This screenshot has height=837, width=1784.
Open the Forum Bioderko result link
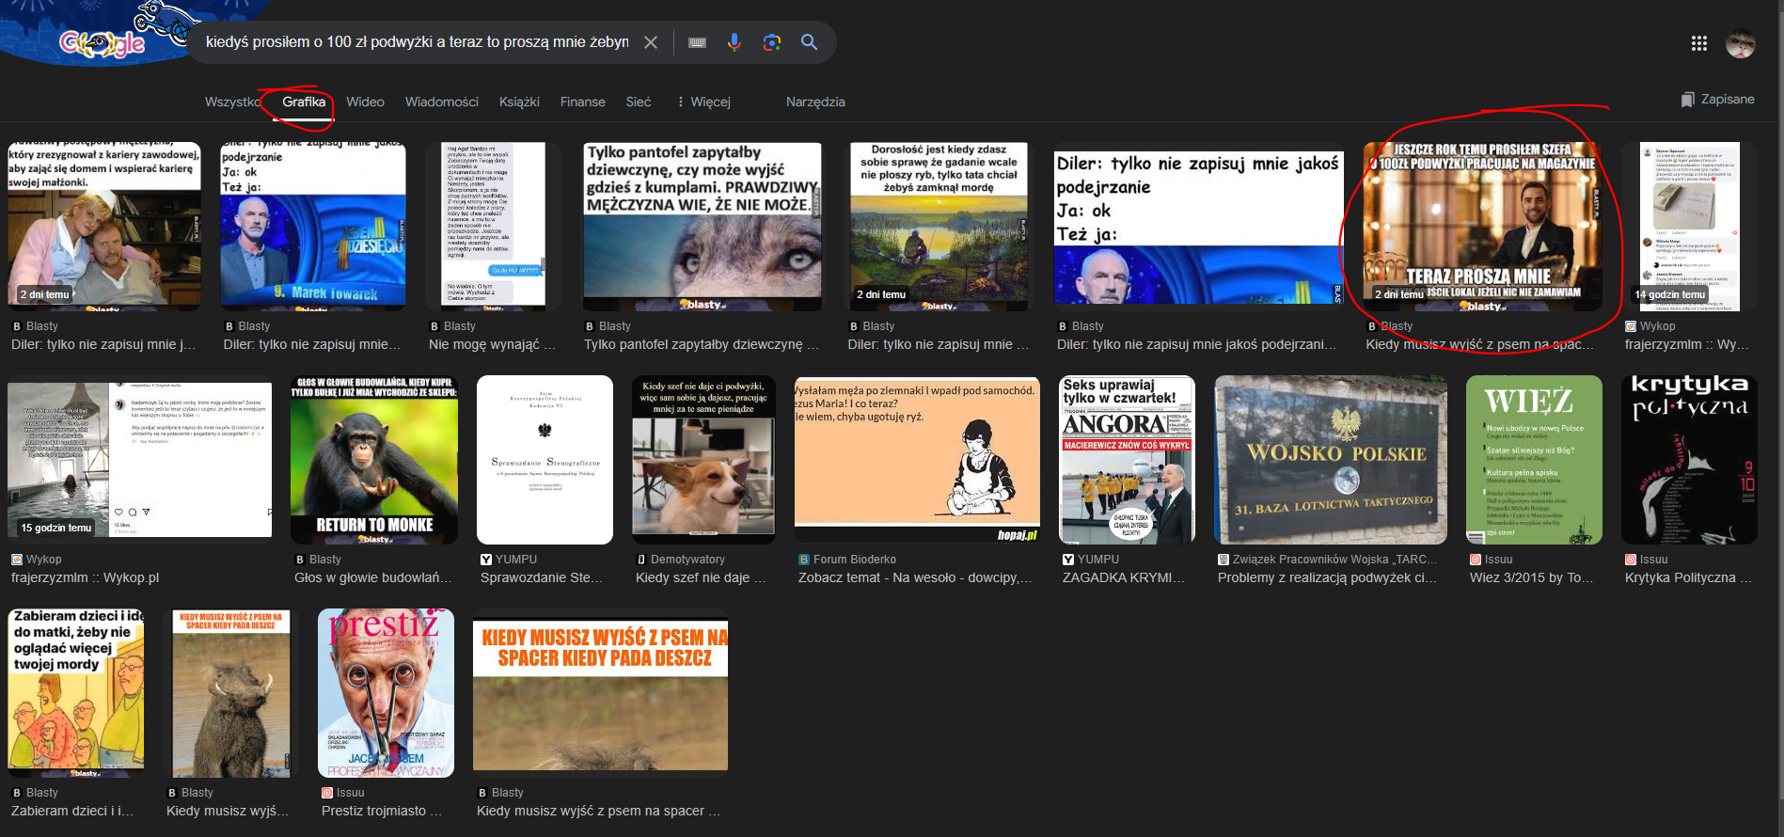click(915, 577)
